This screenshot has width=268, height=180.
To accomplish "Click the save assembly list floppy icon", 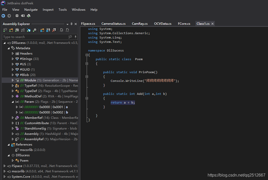I will (48, 30).
